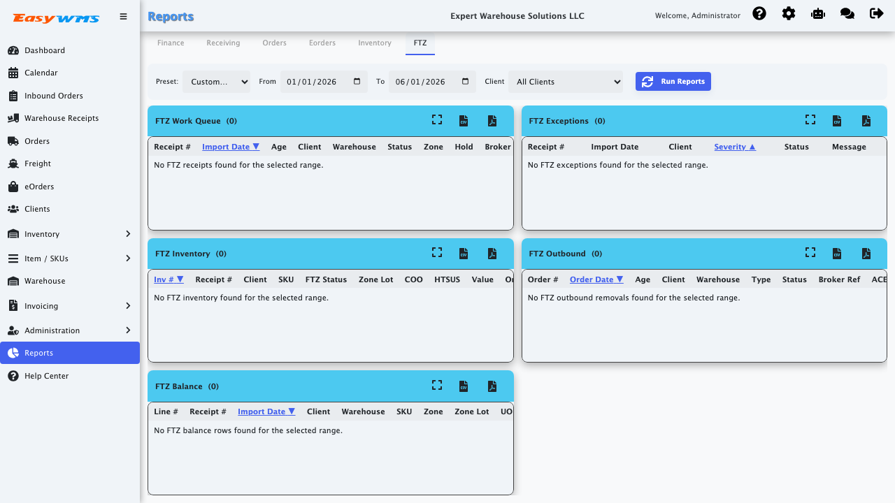Export FTZ Exceptions as PDF
The width and height of the screenshot is (895, 503).
click(x=866, y=121)
